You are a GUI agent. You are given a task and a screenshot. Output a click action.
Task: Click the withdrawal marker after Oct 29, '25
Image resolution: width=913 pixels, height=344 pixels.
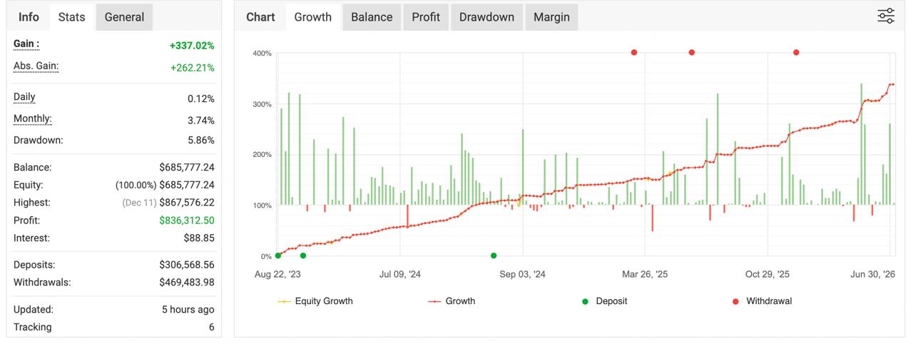click(796, 52)
